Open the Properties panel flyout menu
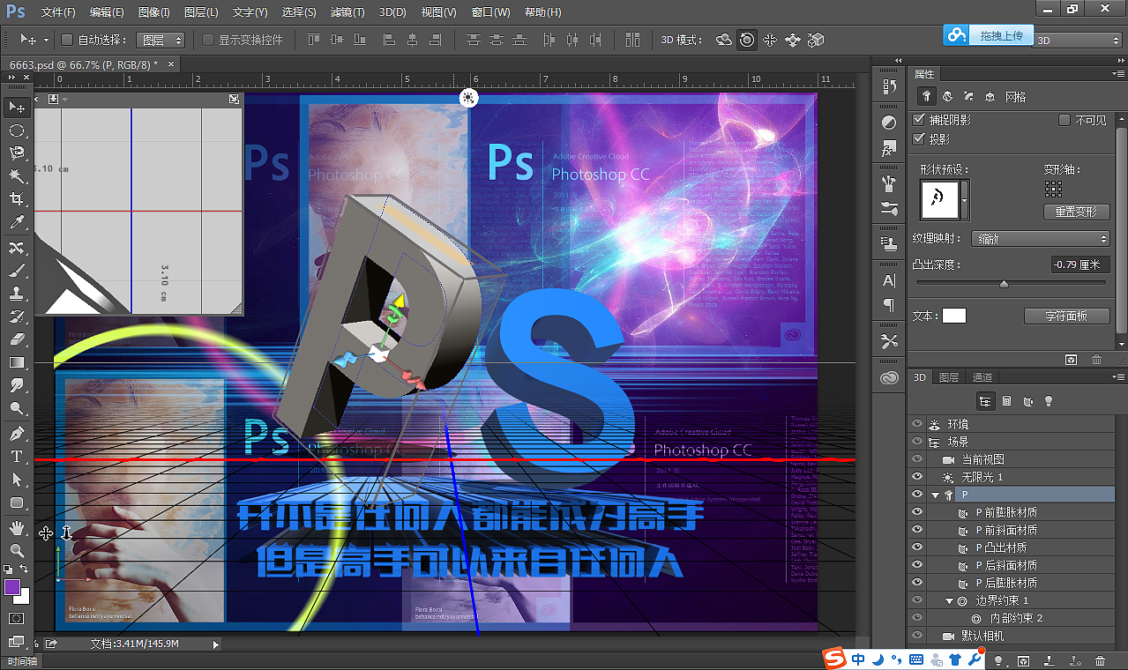 click(1118, 74)
